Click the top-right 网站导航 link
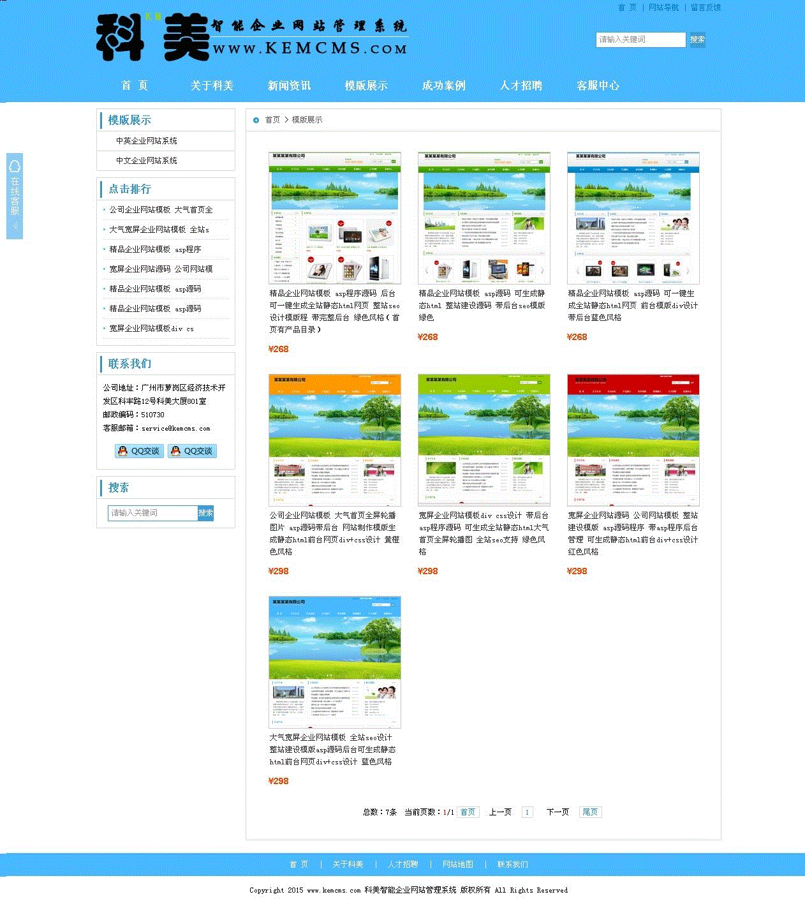Screen dimensions: 805x899 (663, 8)
